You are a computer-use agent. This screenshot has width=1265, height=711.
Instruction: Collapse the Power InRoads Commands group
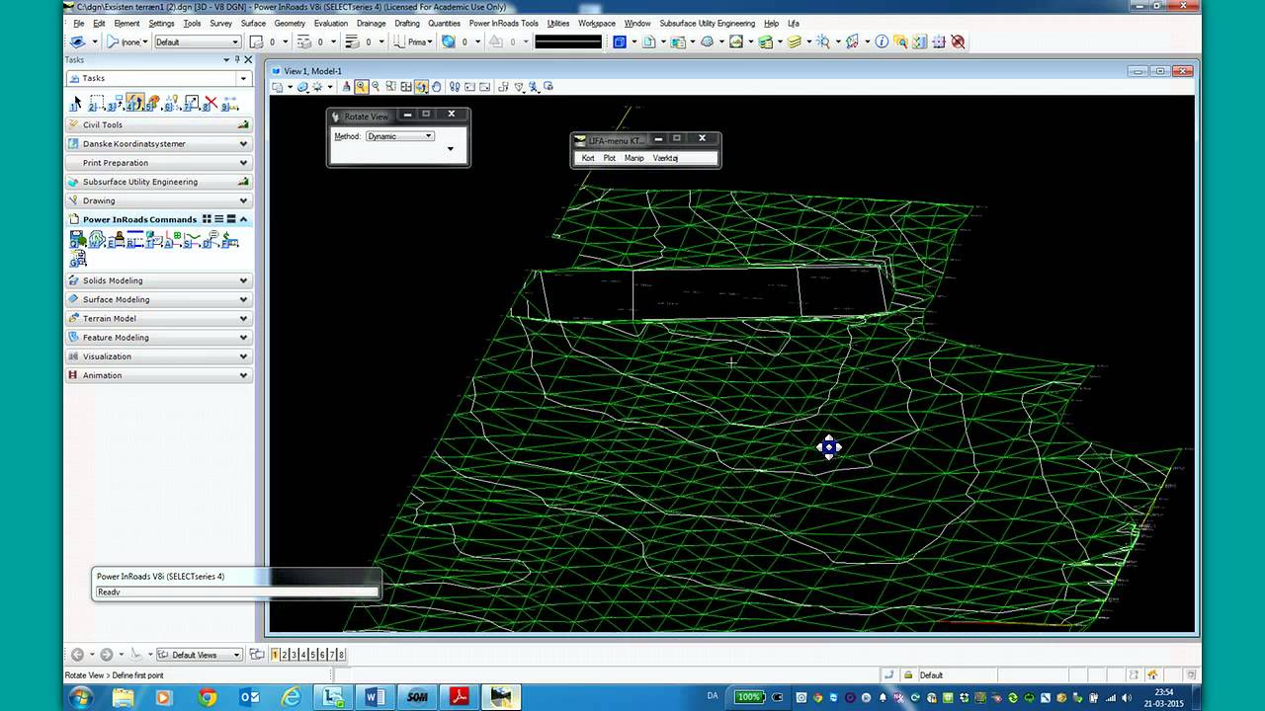point(244,219)
